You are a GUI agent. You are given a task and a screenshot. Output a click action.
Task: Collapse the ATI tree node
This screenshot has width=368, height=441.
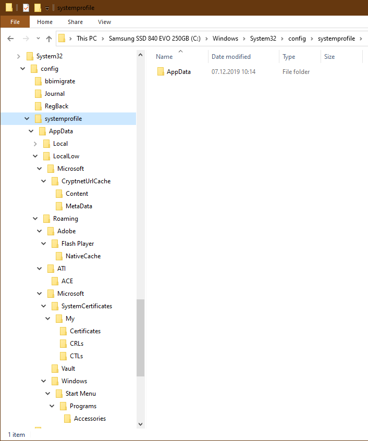coord(40,269)
